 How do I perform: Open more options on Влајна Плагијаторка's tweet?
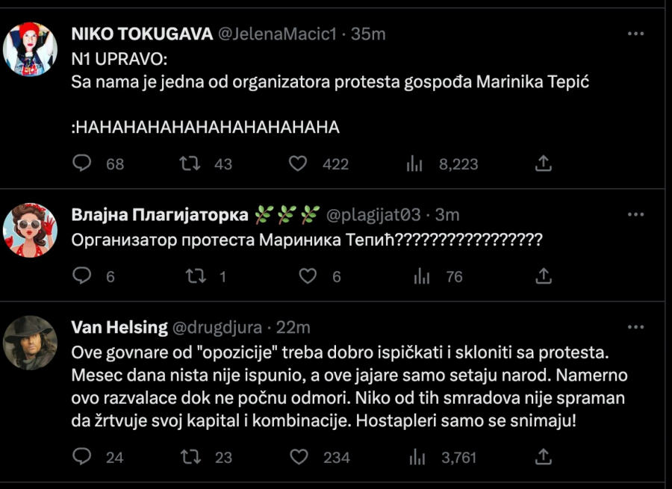[x=635, y=215]
